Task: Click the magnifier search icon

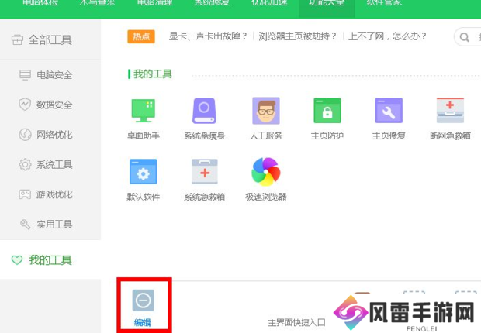Action: click(x=465, y=37)
